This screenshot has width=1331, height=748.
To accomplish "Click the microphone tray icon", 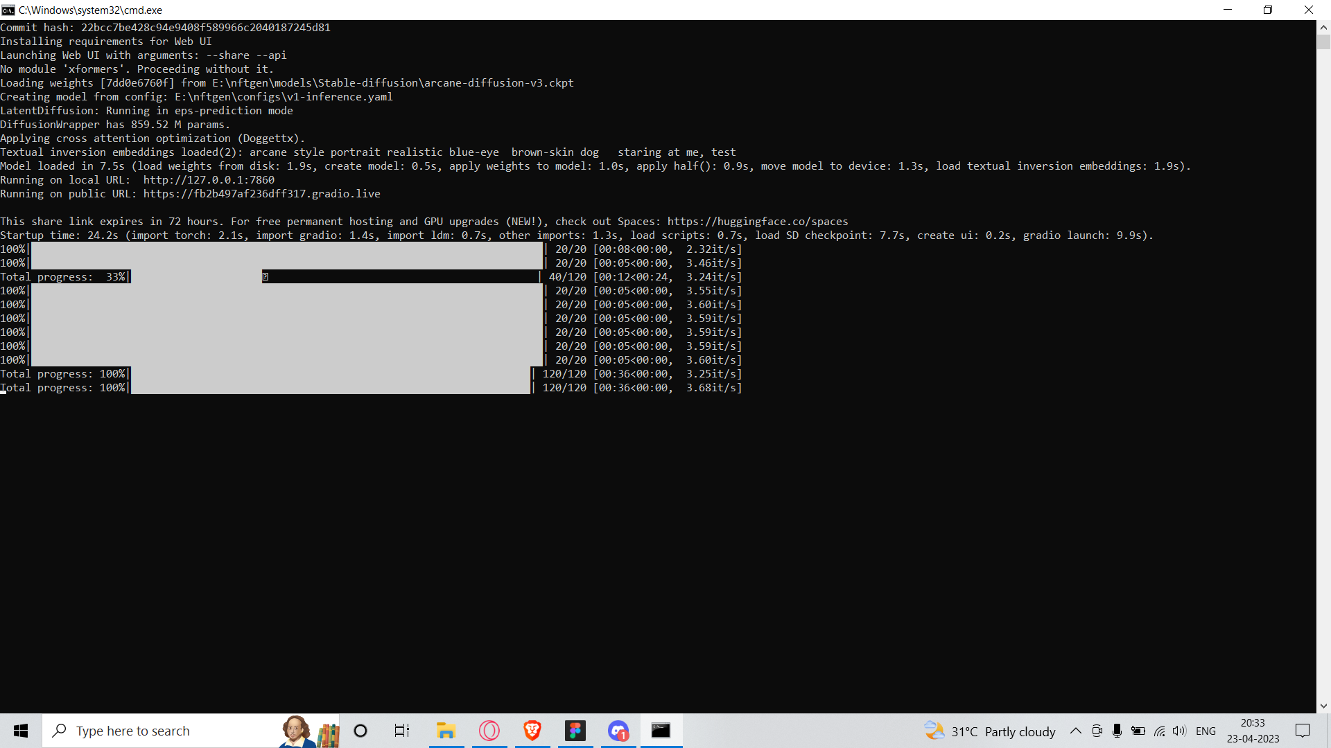I will tap(1117, 731).
